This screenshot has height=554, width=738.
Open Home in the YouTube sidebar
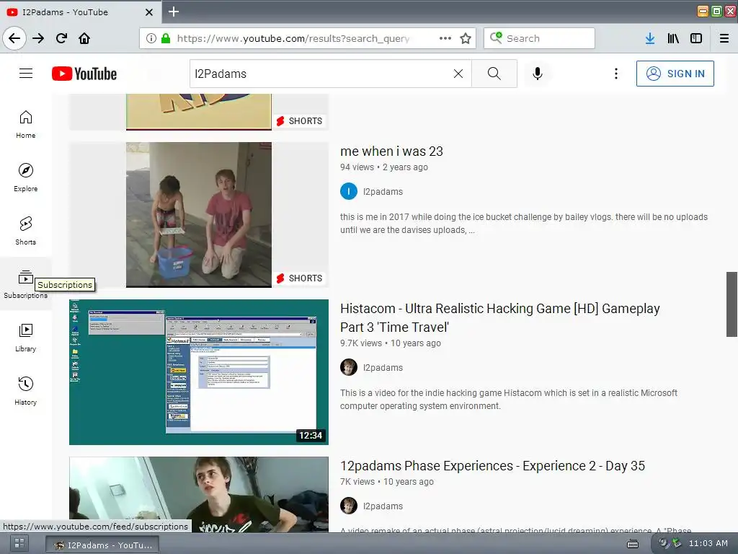coord(25,124)
